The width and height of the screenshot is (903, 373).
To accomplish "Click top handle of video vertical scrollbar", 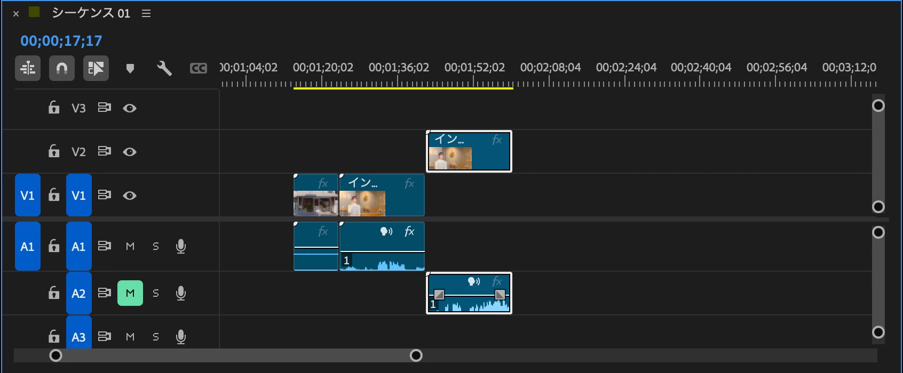I will [878, 106].
